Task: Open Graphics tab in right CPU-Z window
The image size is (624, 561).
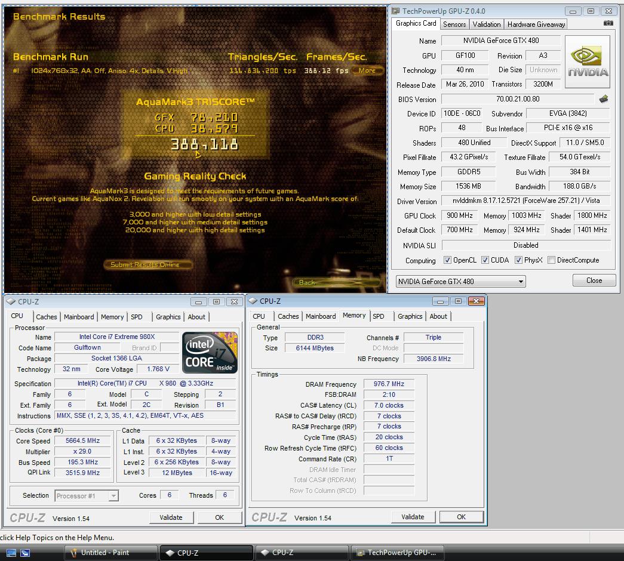Action: (410, 316)
